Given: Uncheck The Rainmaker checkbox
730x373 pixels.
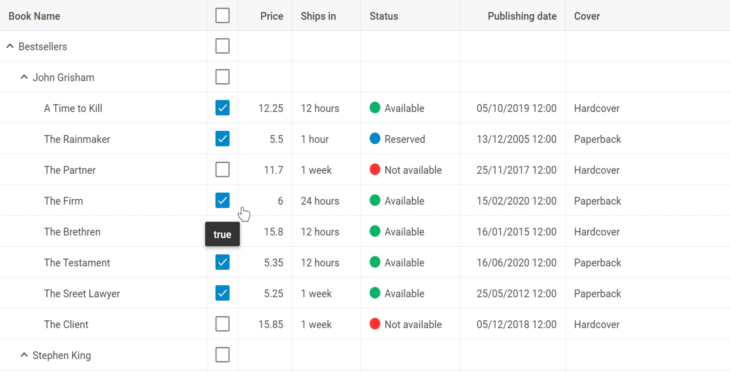Looking at the screenshot, I should coord(222,138).
